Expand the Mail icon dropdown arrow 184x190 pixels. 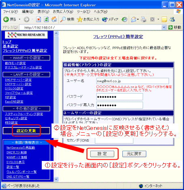click(138, 19)
